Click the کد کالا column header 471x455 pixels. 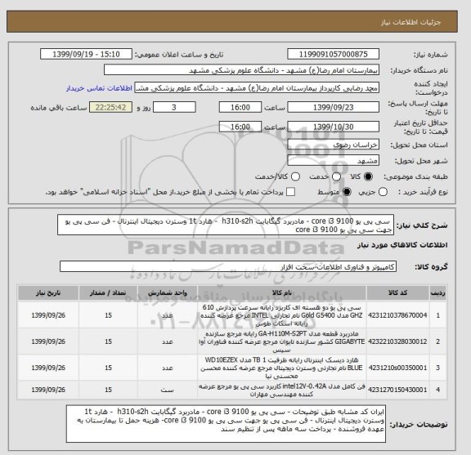tap(397, 293)
